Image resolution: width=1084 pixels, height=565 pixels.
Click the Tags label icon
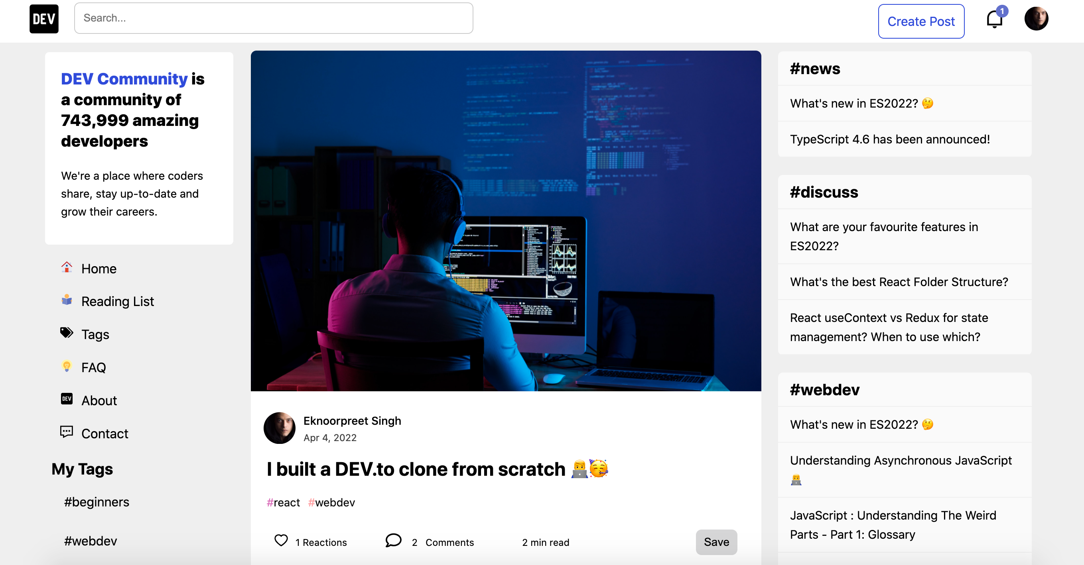coord(67,333)
